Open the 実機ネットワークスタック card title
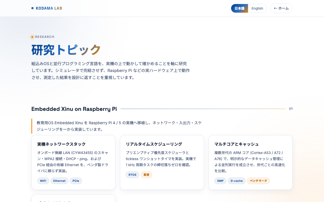 coord(62,144)
